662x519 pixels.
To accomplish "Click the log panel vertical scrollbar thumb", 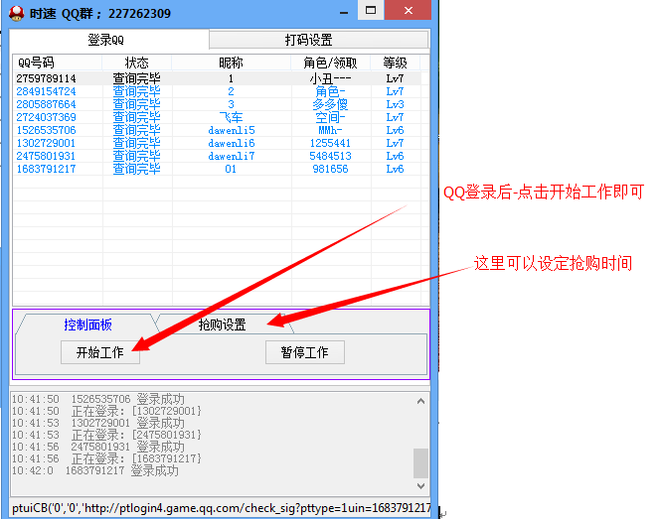I will coord(421,463).
